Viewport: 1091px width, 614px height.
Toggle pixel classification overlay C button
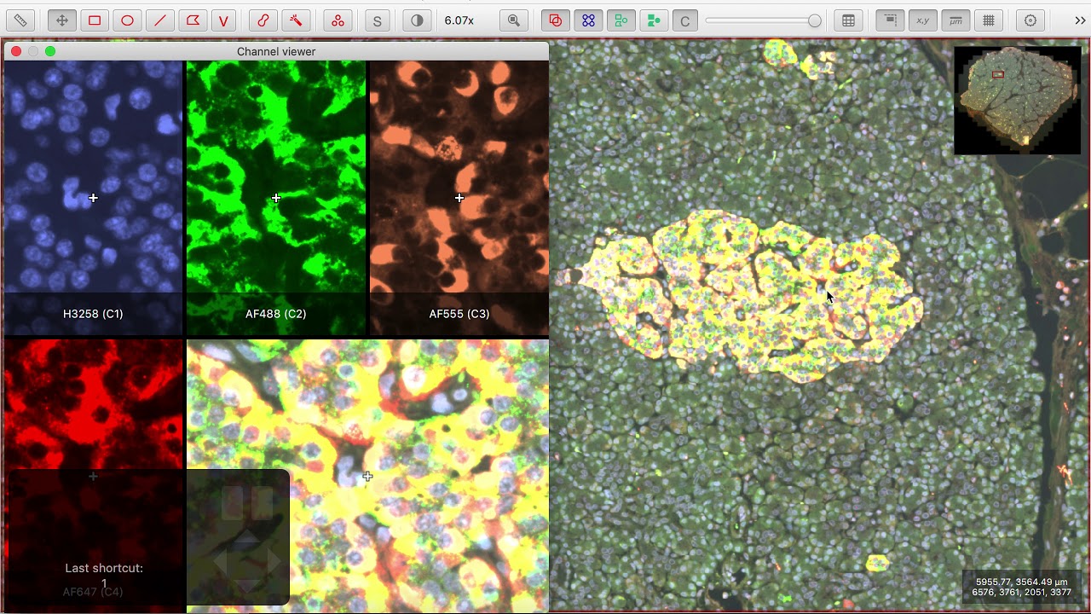(685, 20)
